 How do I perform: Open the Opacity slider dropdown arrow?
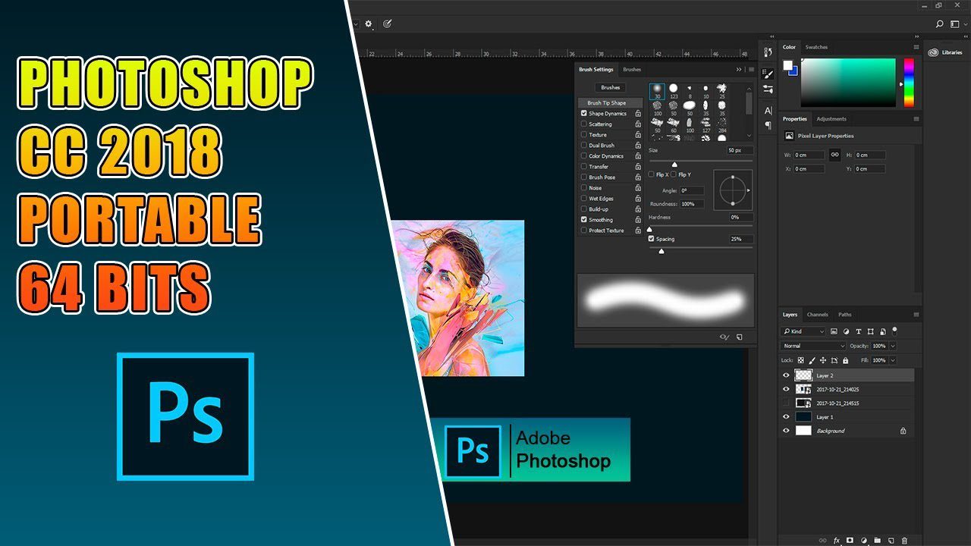pos(892,346)
